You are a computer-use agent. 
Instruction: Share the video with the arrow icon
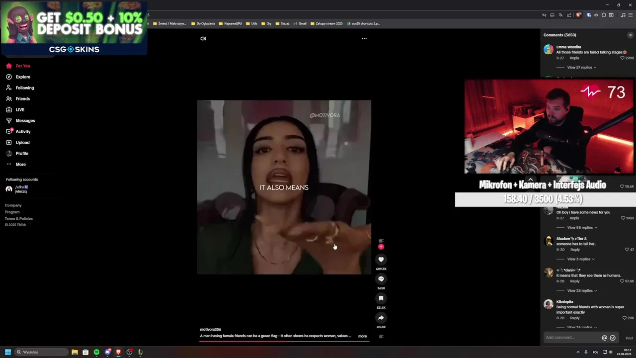[x=381, y=318]
